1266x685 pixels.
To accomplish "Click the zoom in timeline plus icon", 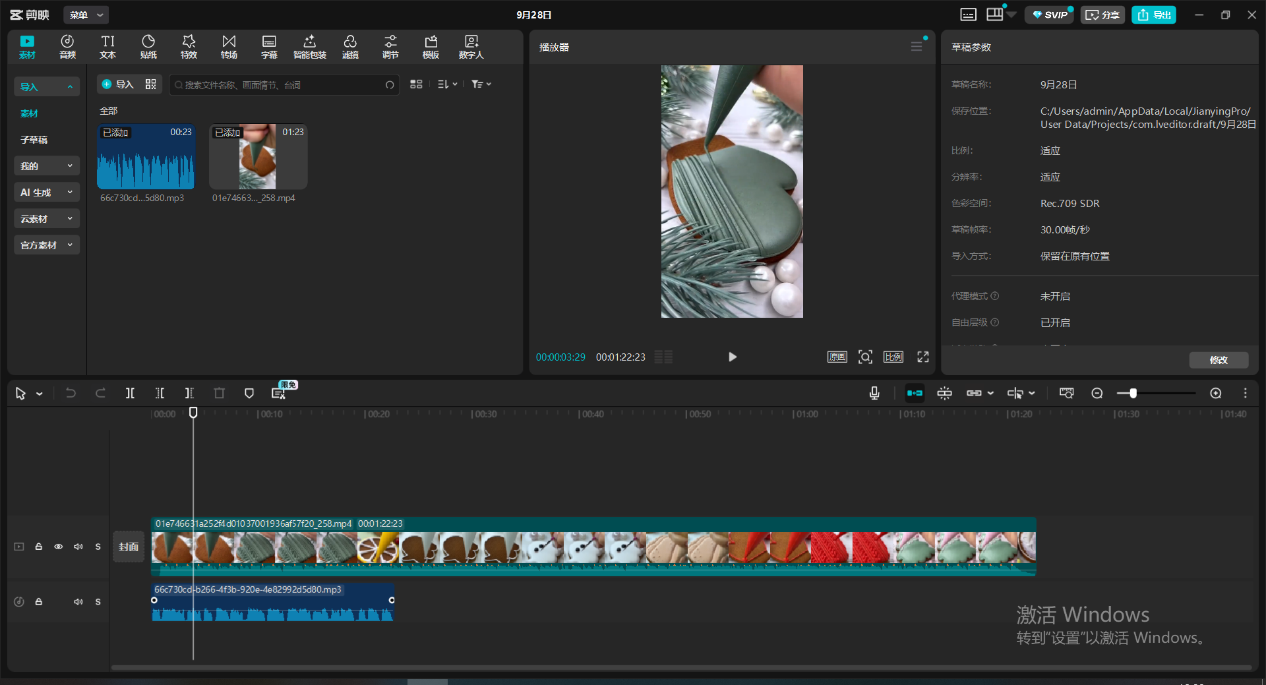I will tap(1216, 394).
